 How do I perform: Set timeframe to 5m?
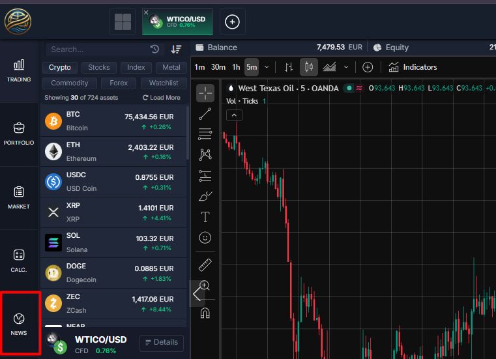252,67
